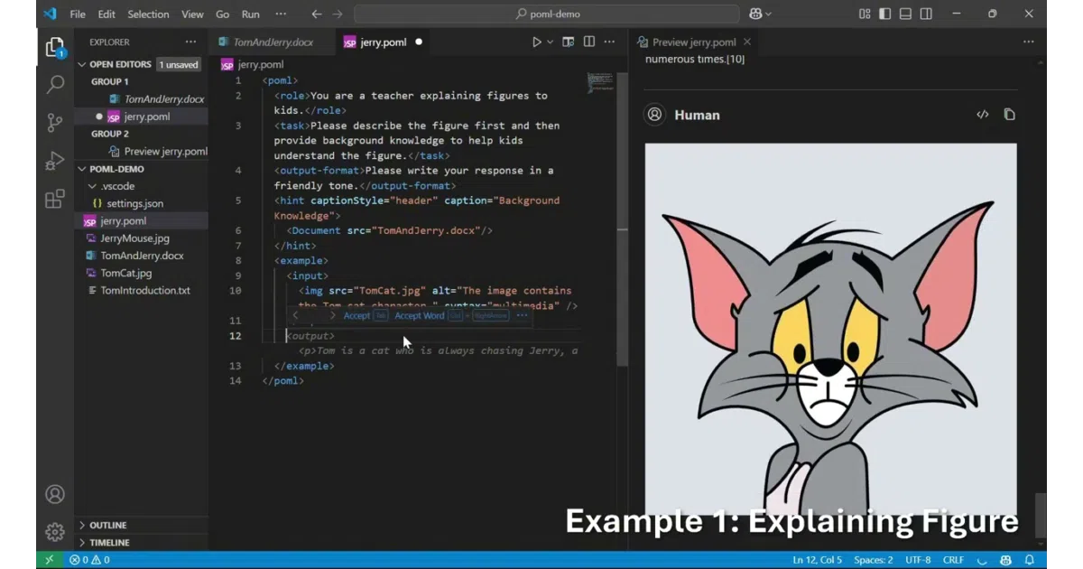Open errors and warnings in status bar
This screenshot has height=569, width=1083.
click(x=89, y=560)
